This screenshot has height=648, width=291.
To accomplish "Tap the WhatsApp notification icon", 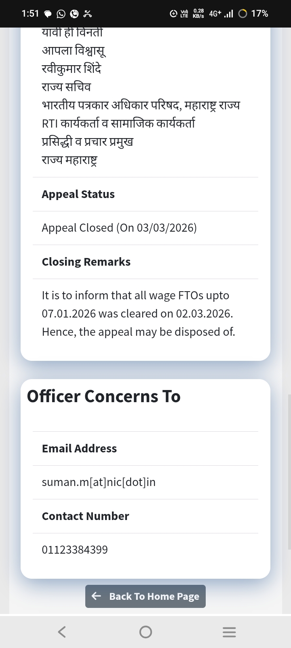I will [x=61, y=14].
